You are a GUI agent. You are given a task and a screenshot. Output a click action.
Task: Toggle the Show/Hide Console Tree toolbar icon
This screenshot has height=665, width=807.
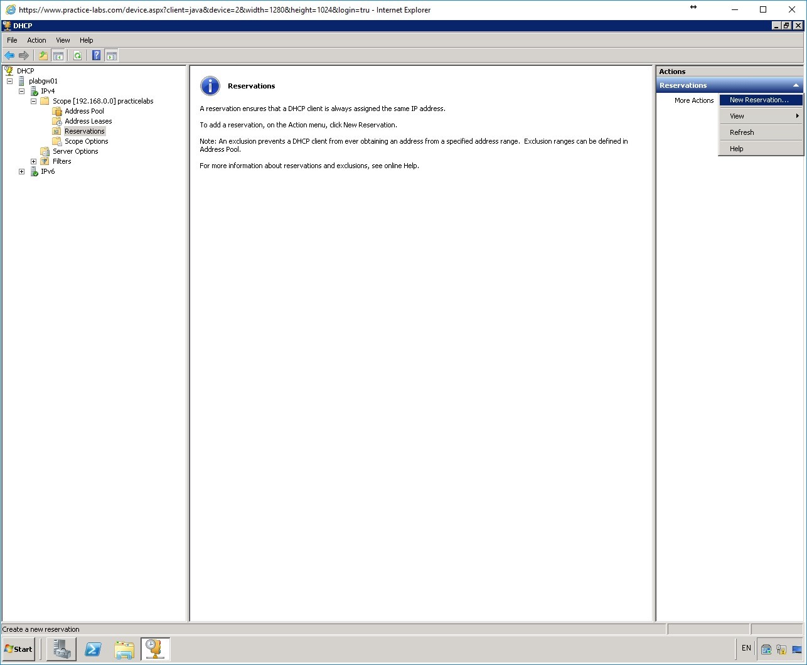pos(58,55)
